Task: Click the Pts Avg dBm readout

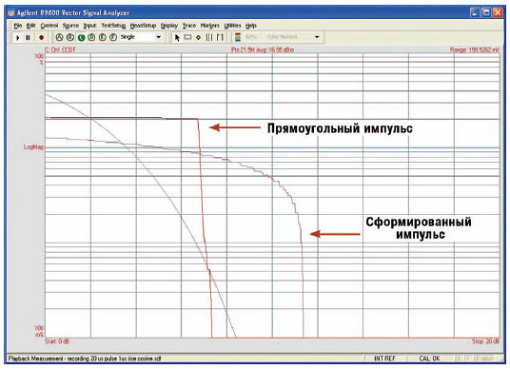Action: pyautogui.click(x=263, y=49)
